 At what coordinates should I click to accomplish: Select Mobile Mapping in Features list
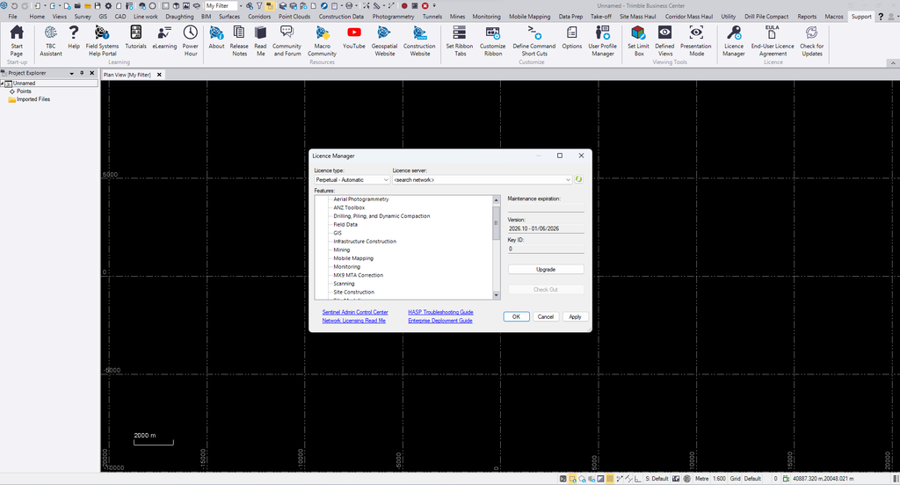click(x=353, y=258)
